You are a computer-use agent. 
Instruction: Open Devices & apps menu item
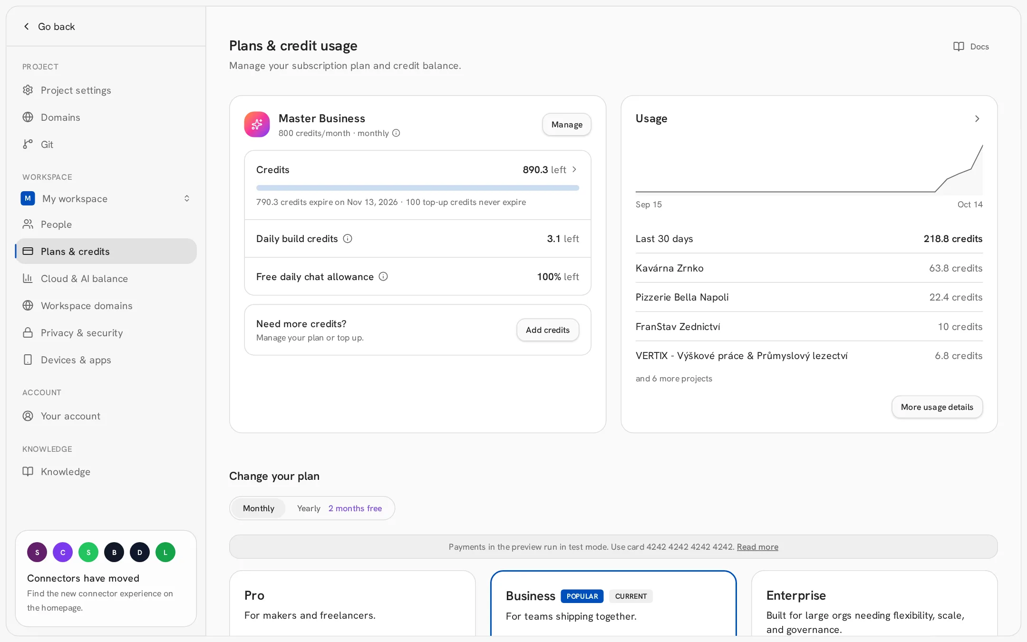(x=106, y=360)
